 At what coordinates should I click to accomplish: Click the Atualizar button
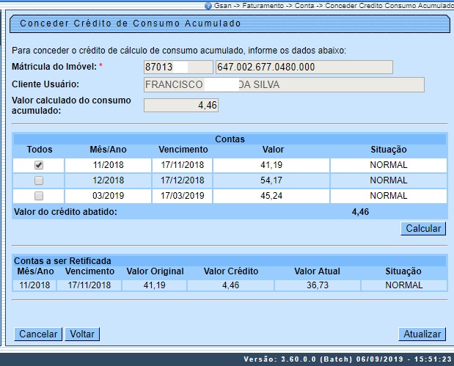pos(423,334)
